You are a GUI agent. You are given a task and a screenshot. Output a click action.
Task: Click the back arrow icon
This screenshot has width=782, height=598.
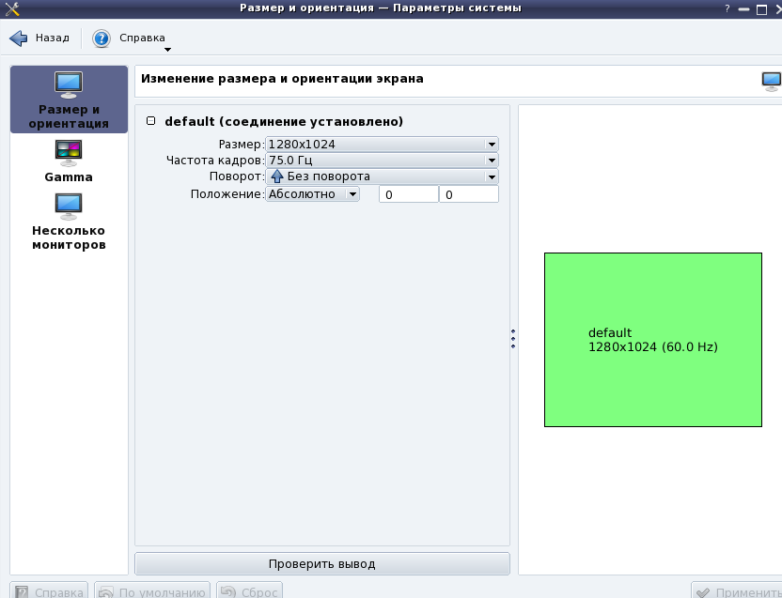point(19,38)
